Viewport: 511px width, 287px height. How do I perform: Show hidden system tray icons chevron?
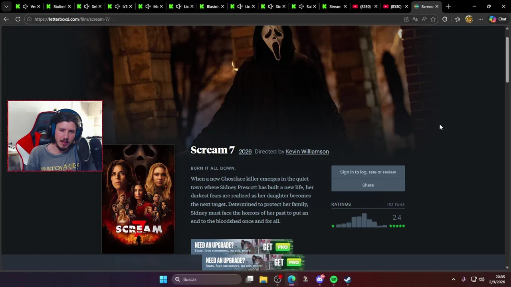point(453,279)
